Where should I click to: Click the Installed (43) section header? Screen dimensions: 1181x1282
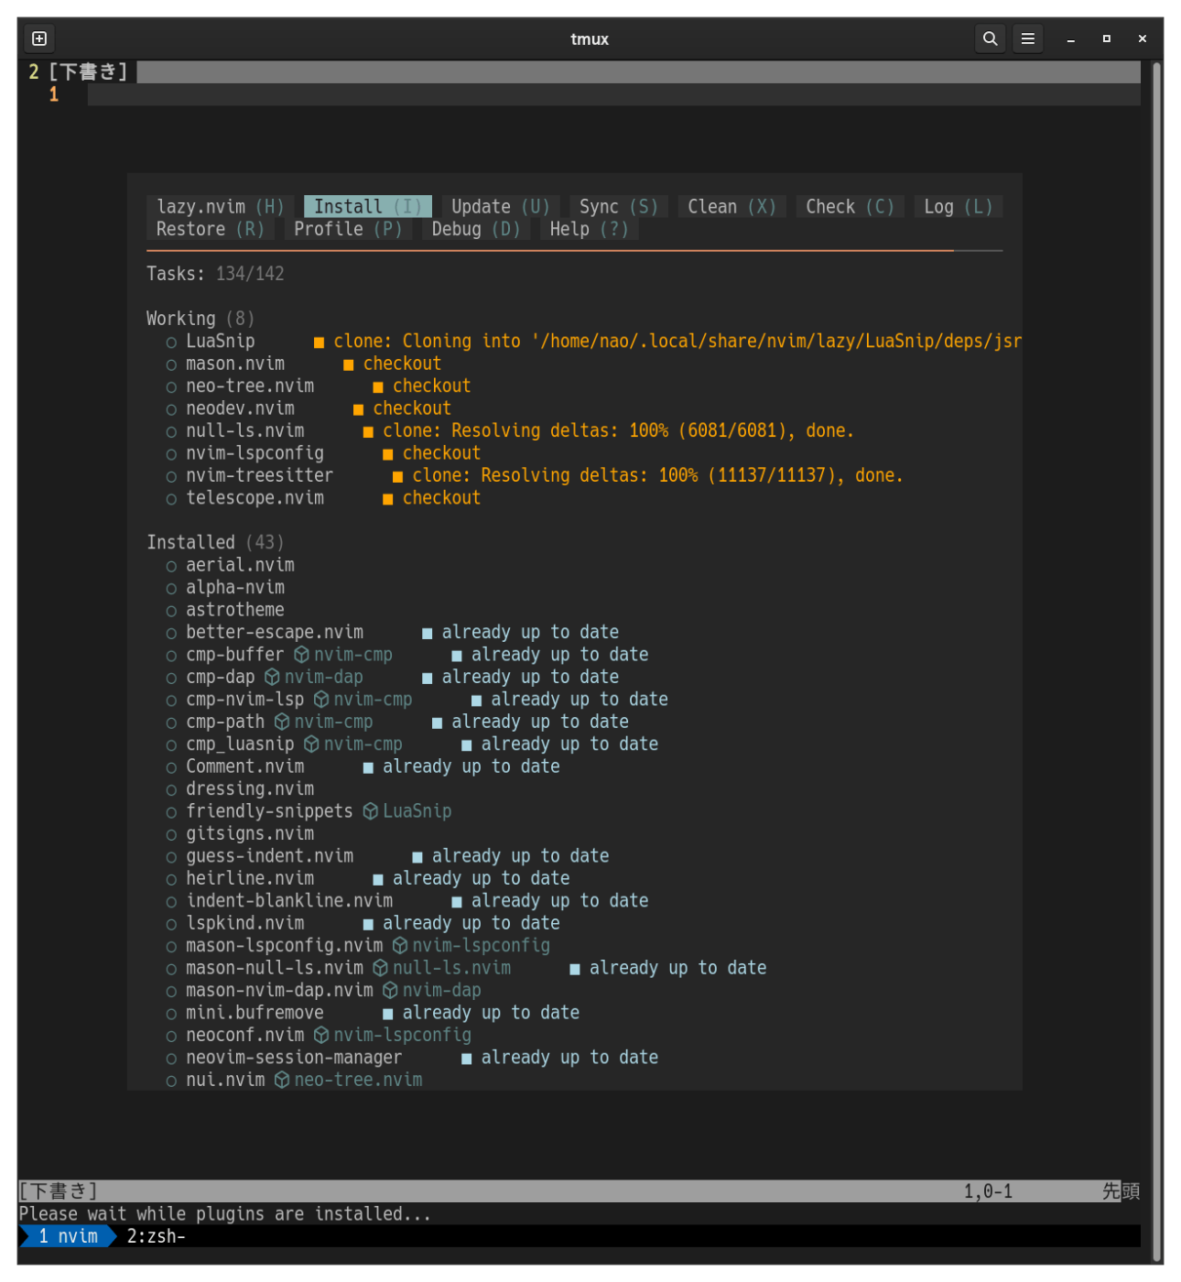[216, 543]
